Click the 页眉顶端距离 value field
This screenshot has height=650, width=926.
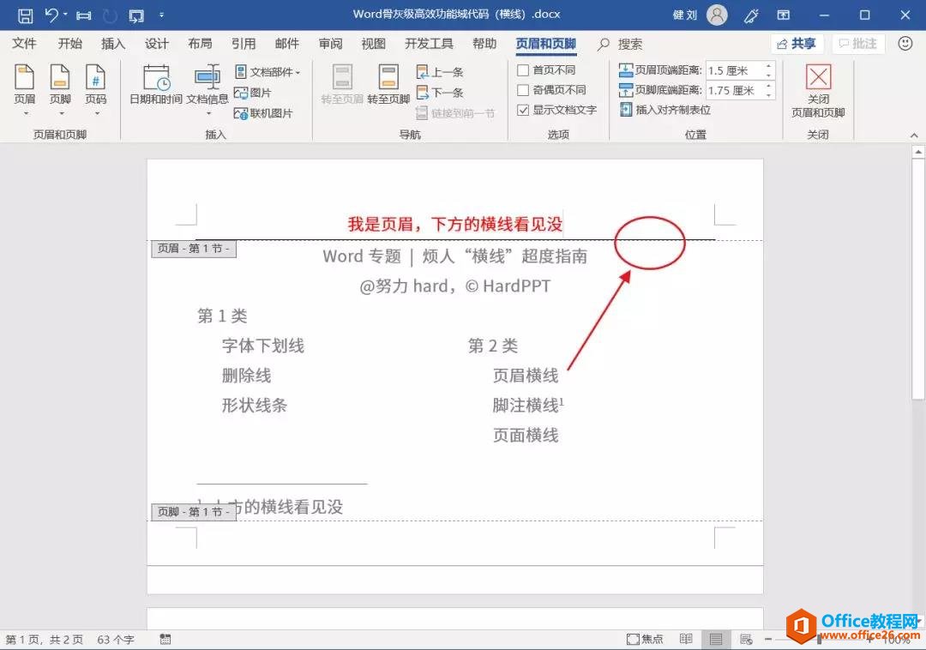735,71
